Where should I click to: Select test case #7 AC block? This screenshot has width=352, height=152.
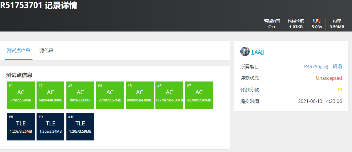tap(199, 95)
